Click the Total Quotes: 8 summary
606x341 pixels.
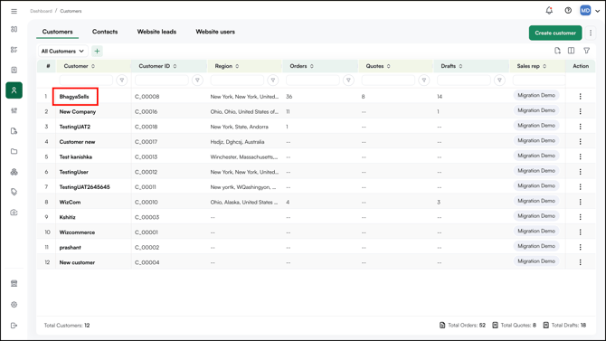click(x=514, y=326)
